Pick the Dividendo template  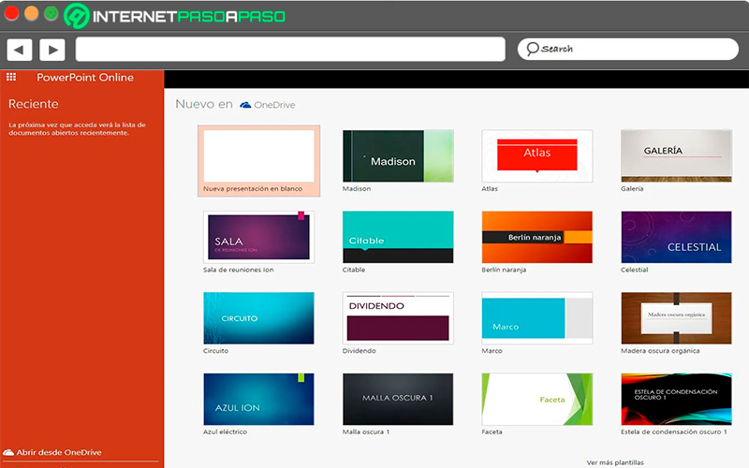(398, 318)
